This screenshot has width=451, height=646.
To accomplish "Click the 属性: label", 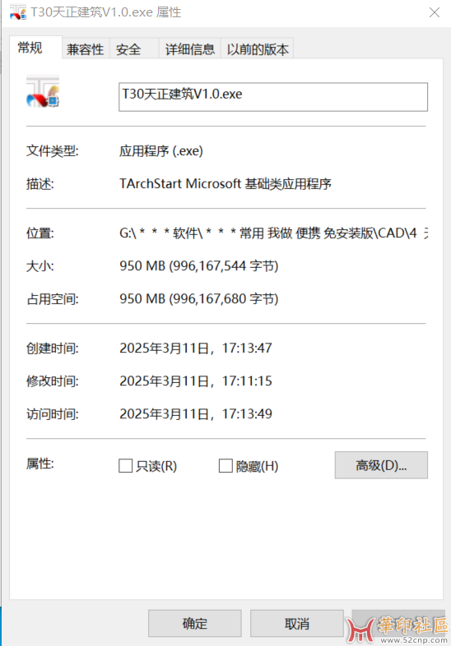I will click(40, 464).
